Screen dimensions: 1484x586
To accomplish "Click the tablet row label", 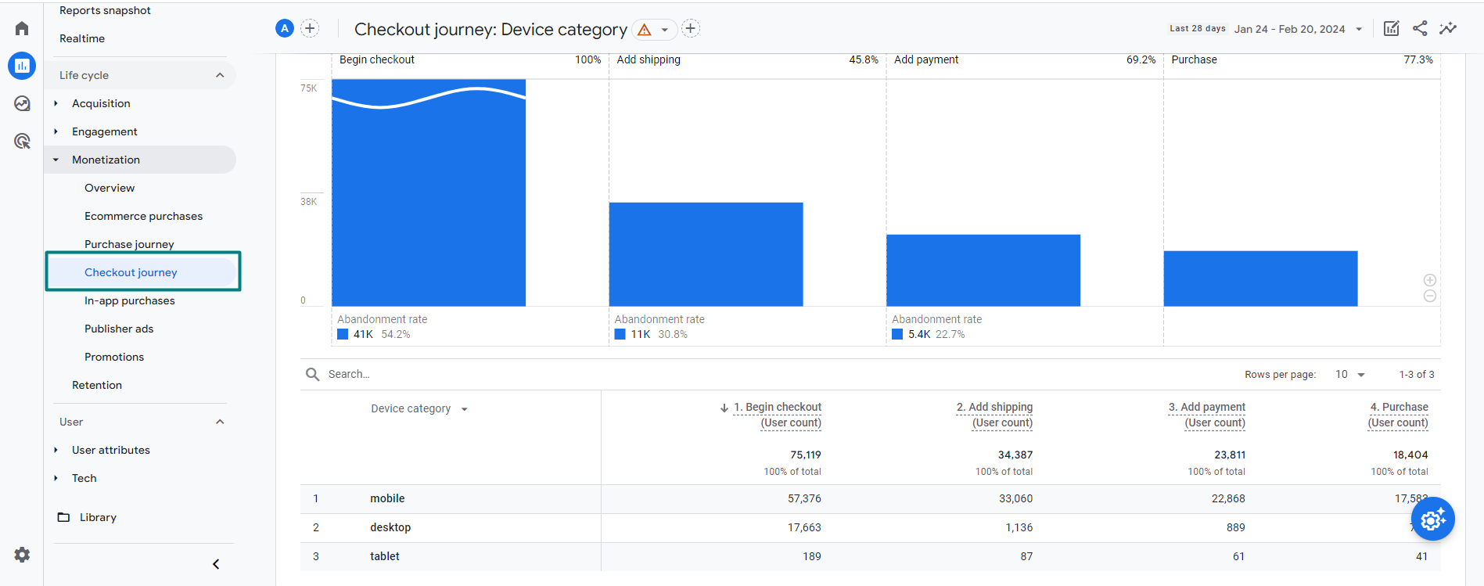I will [385, 556].
